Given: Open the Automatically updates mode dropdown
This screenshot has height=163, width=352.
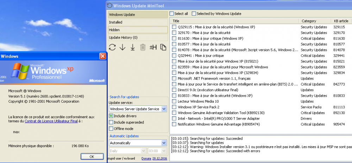Looking at the screenshot, I should tap(164, 143).
